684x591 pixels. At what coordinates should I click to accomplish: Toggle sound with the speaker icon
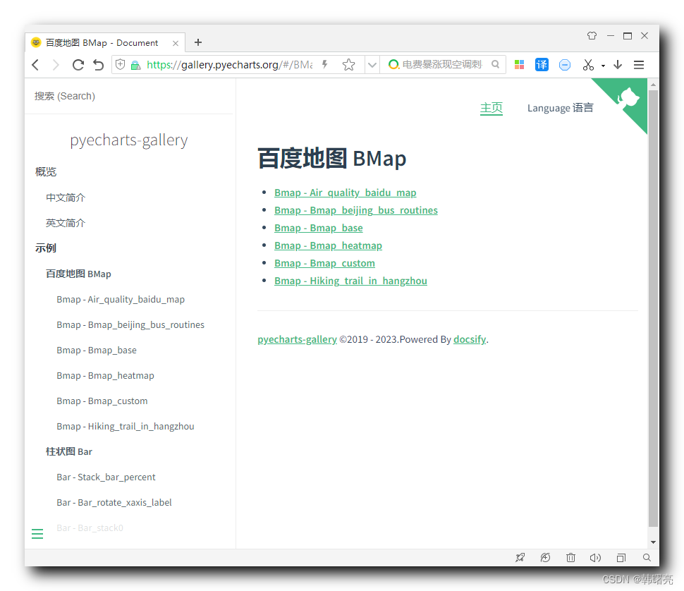click(x=595, y=557)
